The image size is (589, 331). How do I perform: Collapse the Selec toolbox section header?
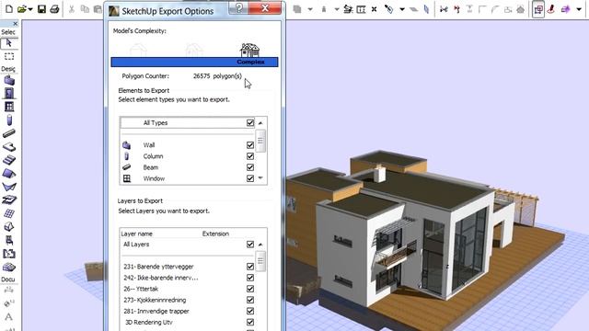pos(8,32)
